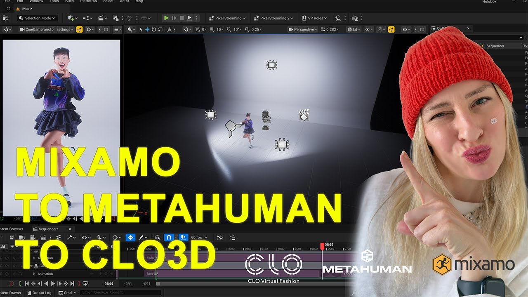Switch to the Content Browser tab
This screenshot has height=297, width=528.
pyautogui.click(x=11, y=229)
